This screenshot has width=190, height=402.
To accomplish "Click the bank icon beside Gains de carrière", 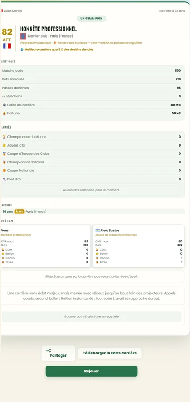I will click(4, 105).
